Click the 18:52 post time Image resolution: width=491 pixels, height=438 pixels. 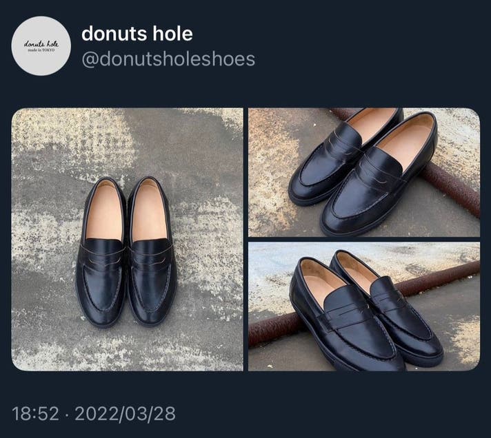pos(34,414)
